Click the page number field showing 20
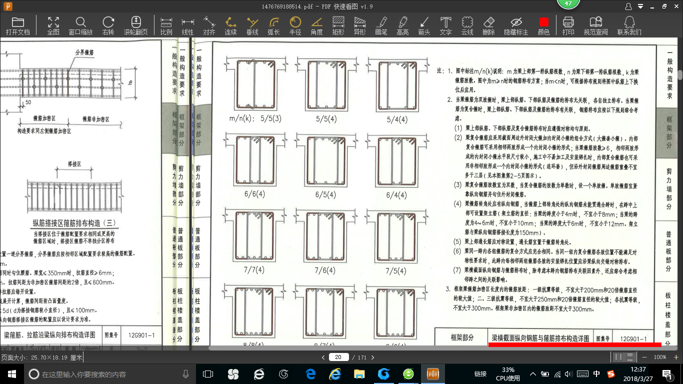Screen dimensions: 683x384 click(x=338, y=357)
